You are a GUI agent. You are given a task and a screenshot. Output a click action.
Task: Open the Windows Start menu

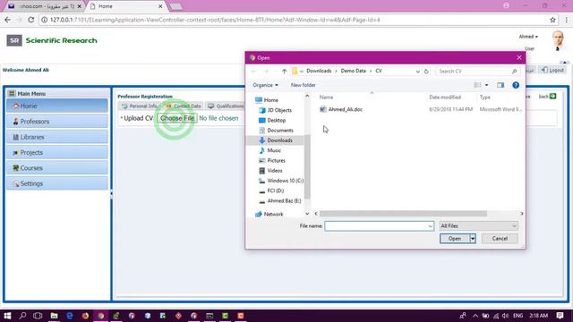[7, 316]
